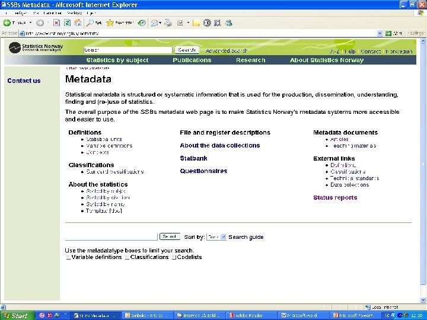
Task: Click the Search button in green header
Action: coord(187,50)
